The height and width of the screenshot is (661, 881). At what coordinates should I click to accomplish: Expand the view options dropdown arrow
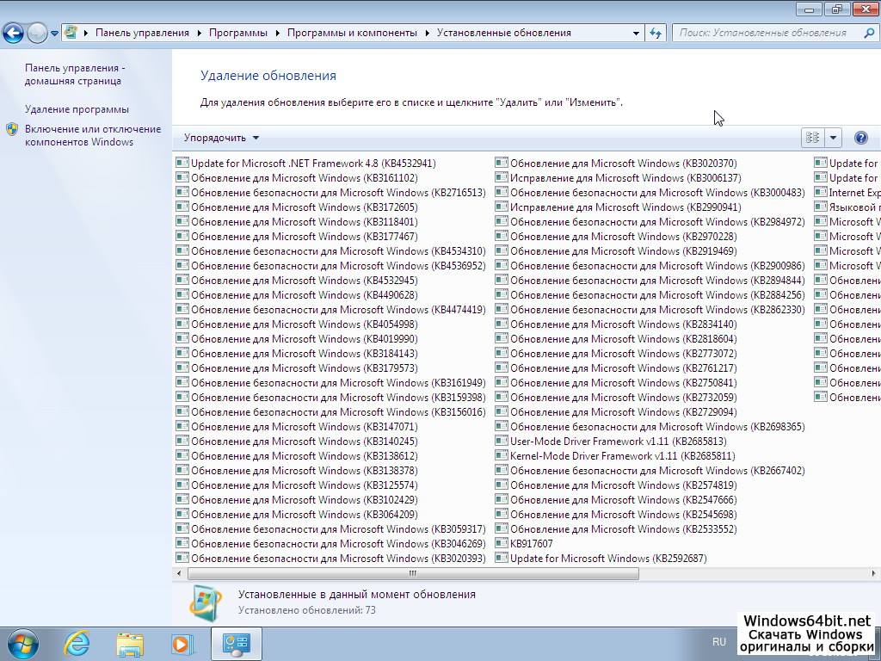coord(833,138)
